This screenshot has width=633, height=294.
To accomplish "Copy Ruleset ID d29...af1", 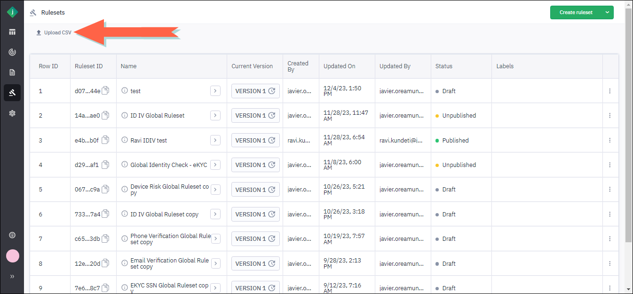I will (106, 165).
